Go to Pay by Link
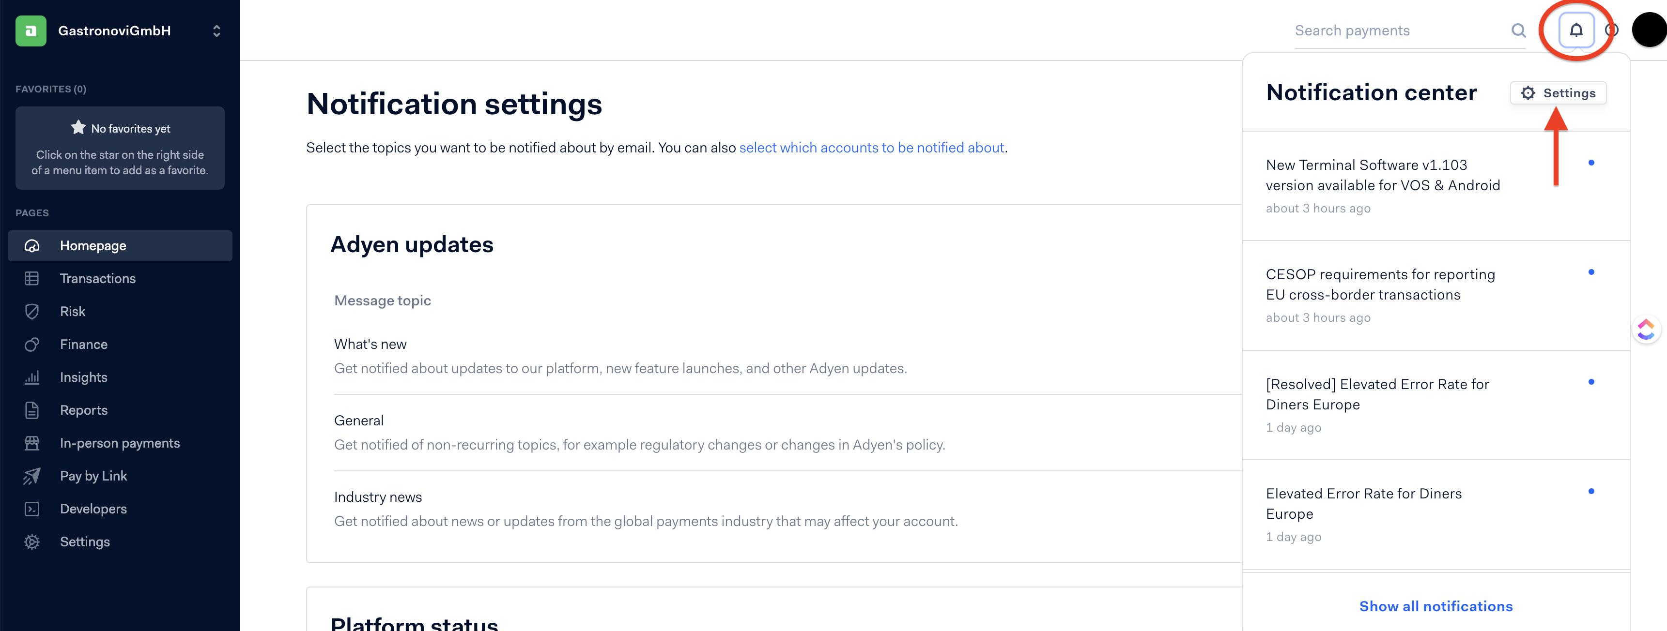 point(120,477)
